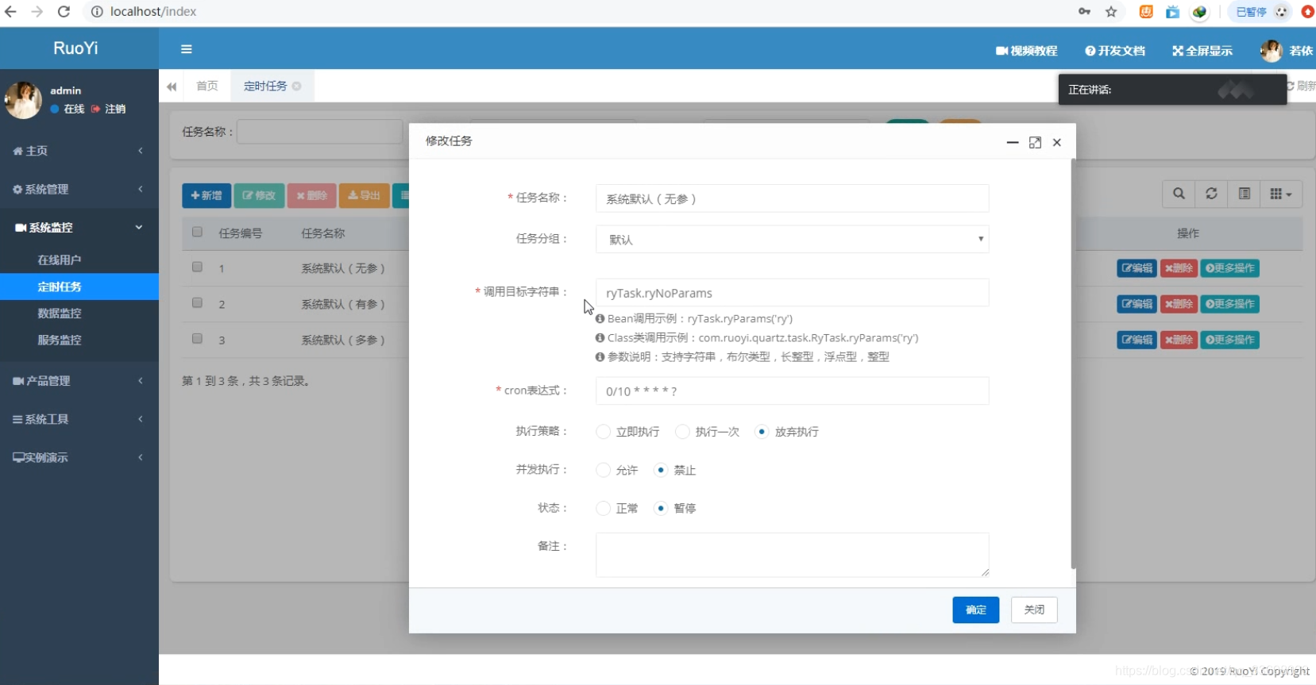
Task: Click the 导出 export button
Action: 364,195
